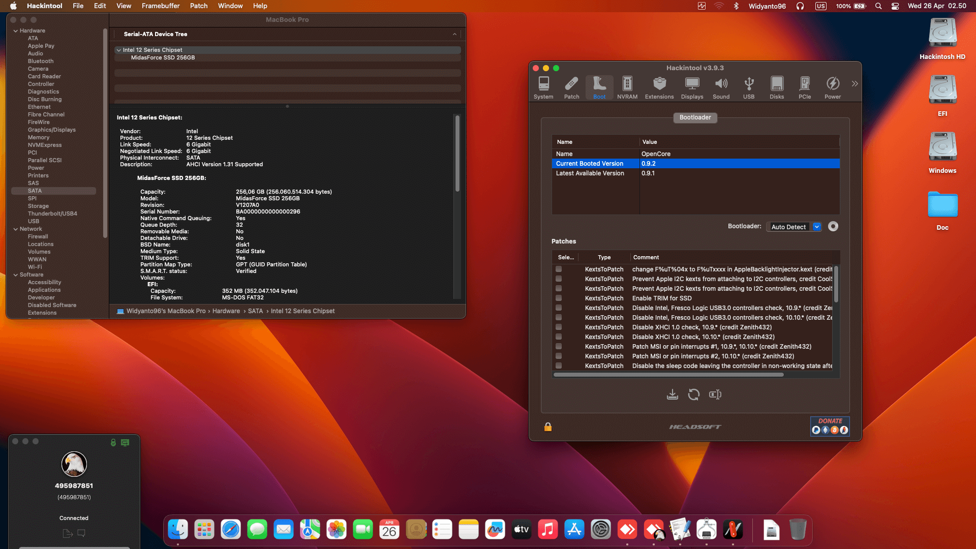976x549 pixels.
Task: Click the Donate button in Hackintool
Action: point(830,426)
